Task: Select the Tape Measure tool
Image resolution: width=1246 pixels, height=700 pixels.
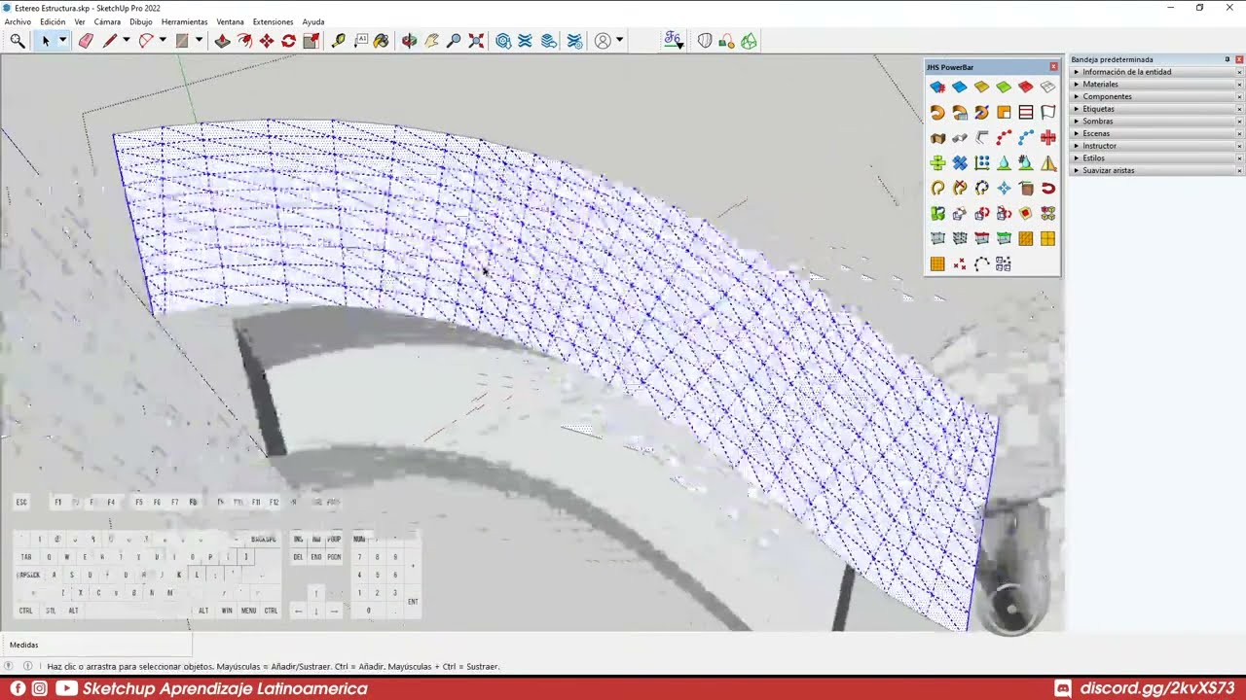Action: [x=339, y=41]
